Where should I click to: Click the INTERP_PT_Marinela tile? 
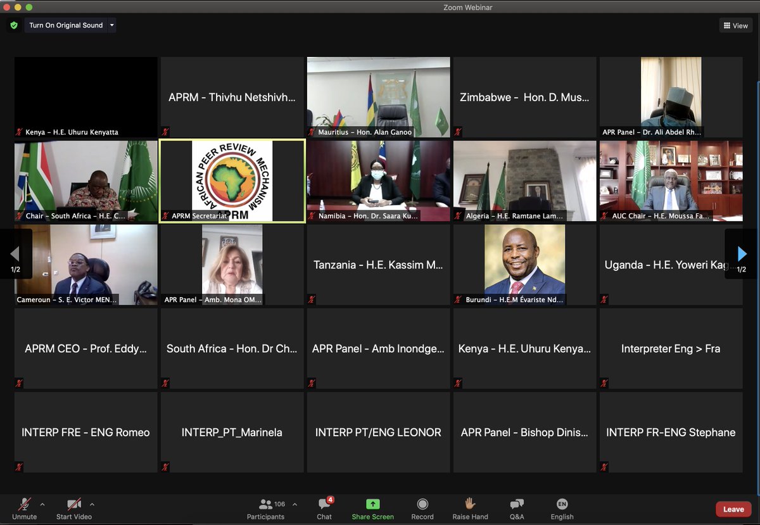[232, 432]
